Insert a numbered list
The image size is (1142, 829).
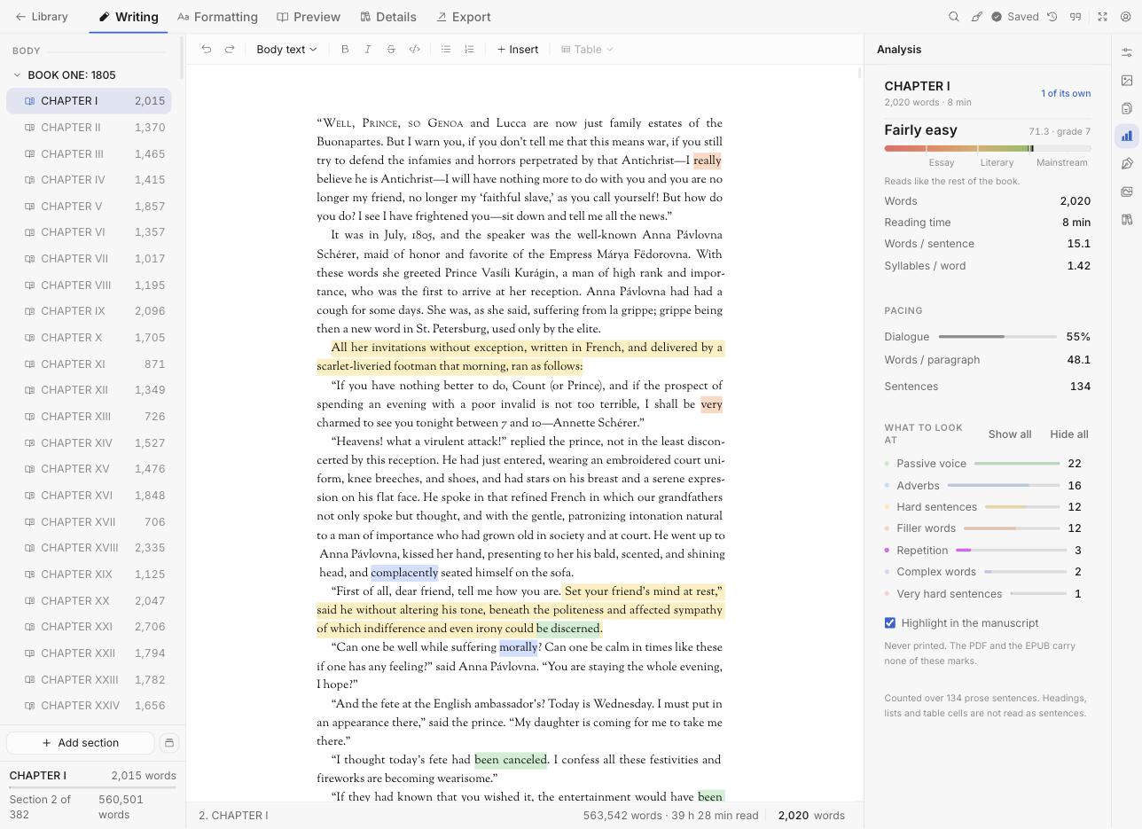coord(469,50)
